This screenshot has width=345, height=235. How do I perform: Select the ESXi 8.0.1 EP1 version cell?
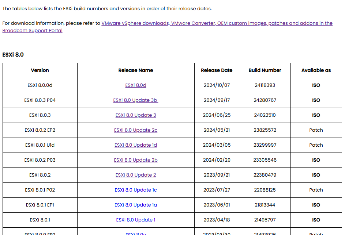pos(40,205)
